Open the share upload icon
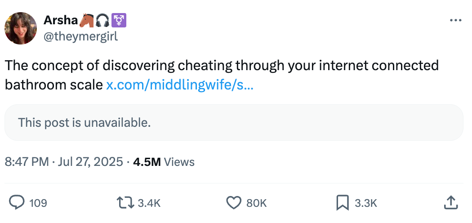Viewport: 472px width, 223px height. pyautogui.click(x=450, y=202)
